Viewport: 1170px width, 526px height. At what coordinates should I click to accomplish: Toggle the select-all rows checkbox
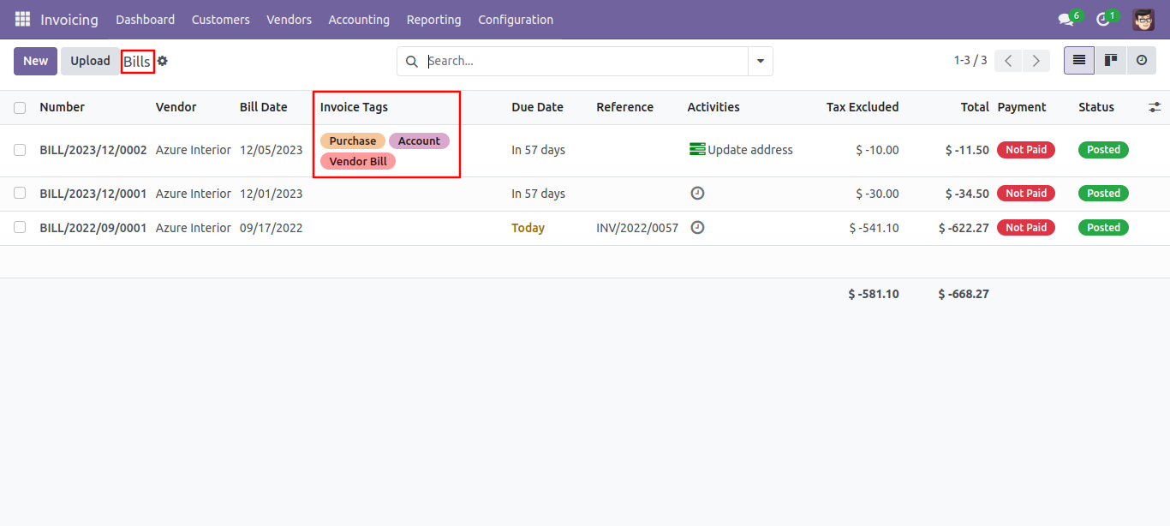20,108
